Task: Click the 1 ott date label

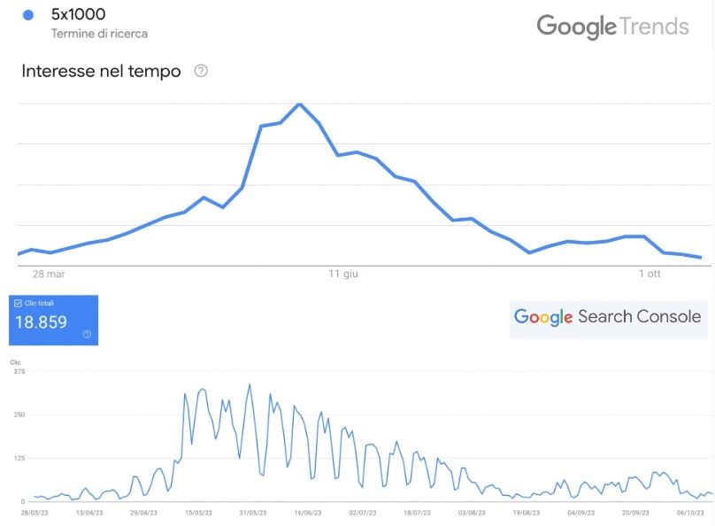Action: tap(651, 274)
